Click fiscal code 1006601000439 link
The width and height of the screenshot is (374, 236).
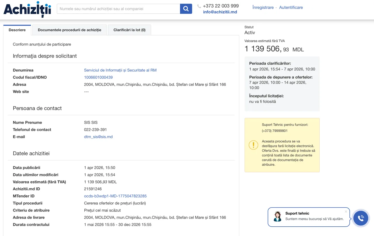(98, 77)
